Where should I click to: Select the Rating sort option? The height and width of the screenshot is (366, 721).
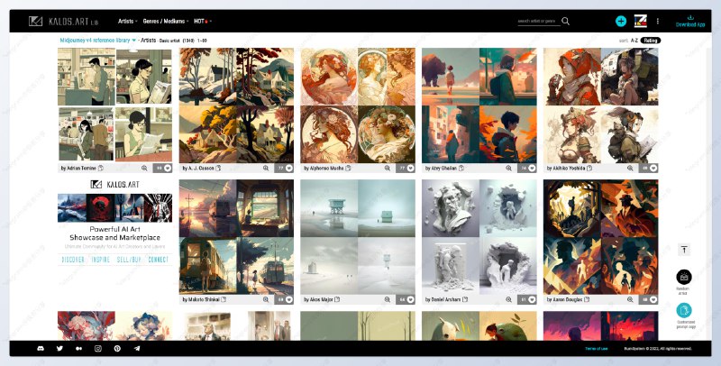pyautogui.click(x=651, y=41)
